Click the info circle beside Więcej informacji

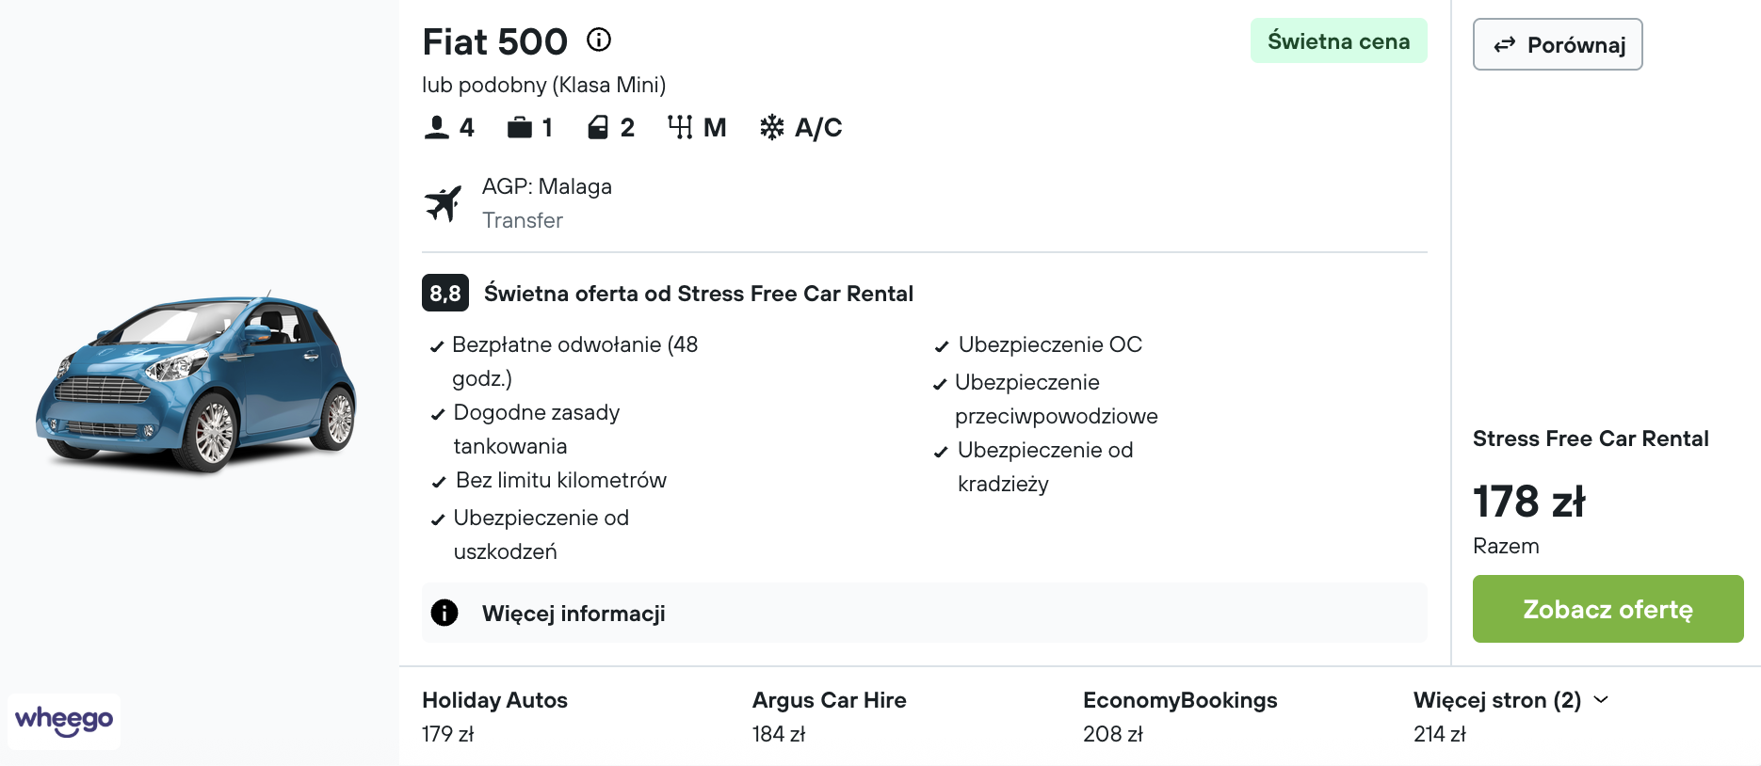pyautogui.click(x=444, y=613)
